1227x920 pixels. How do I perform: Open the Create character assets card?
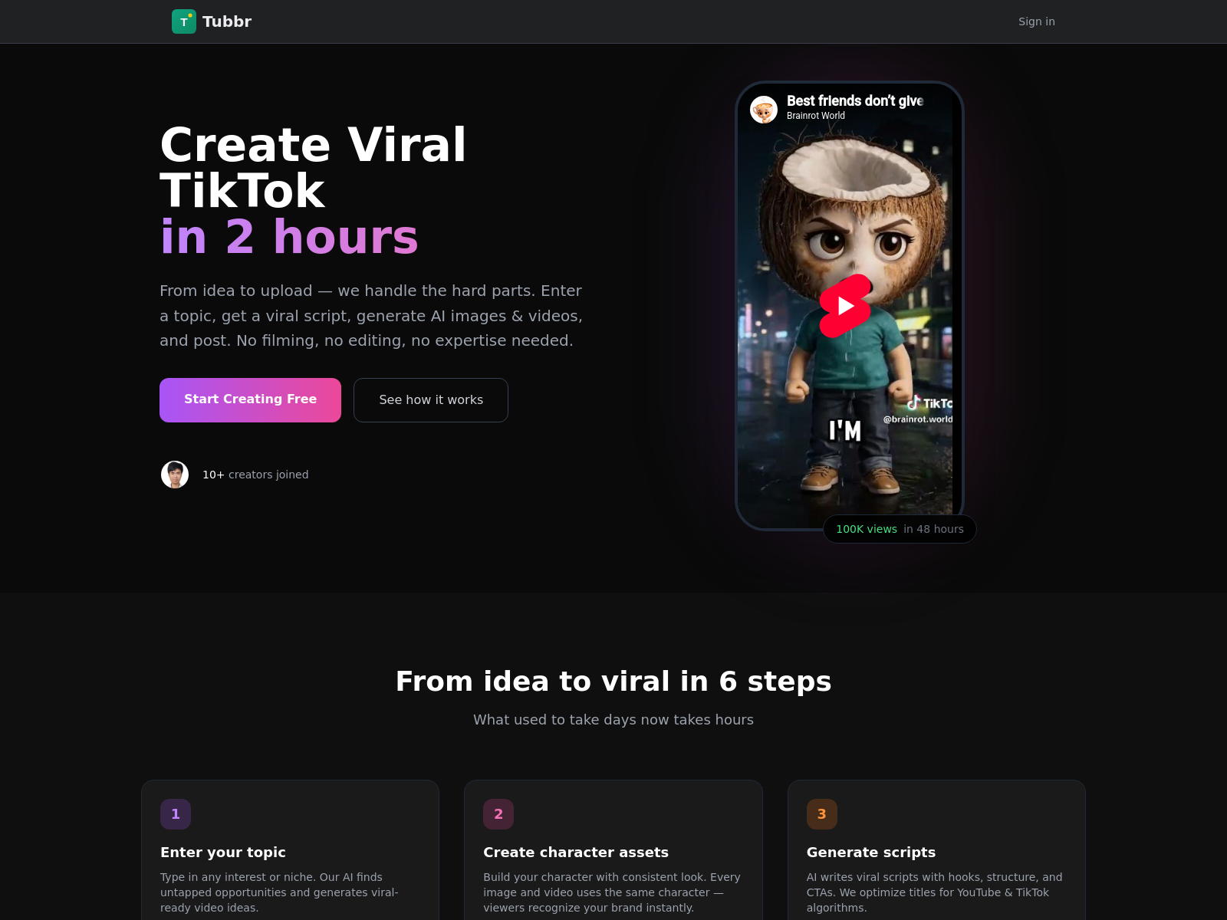click(613, 850)
